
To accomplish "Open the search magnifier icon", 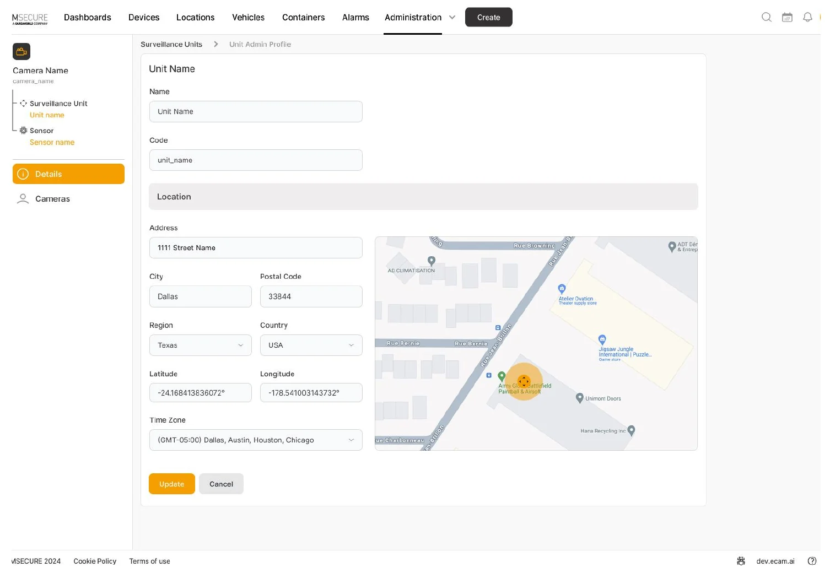I will (x=766, y=17).
